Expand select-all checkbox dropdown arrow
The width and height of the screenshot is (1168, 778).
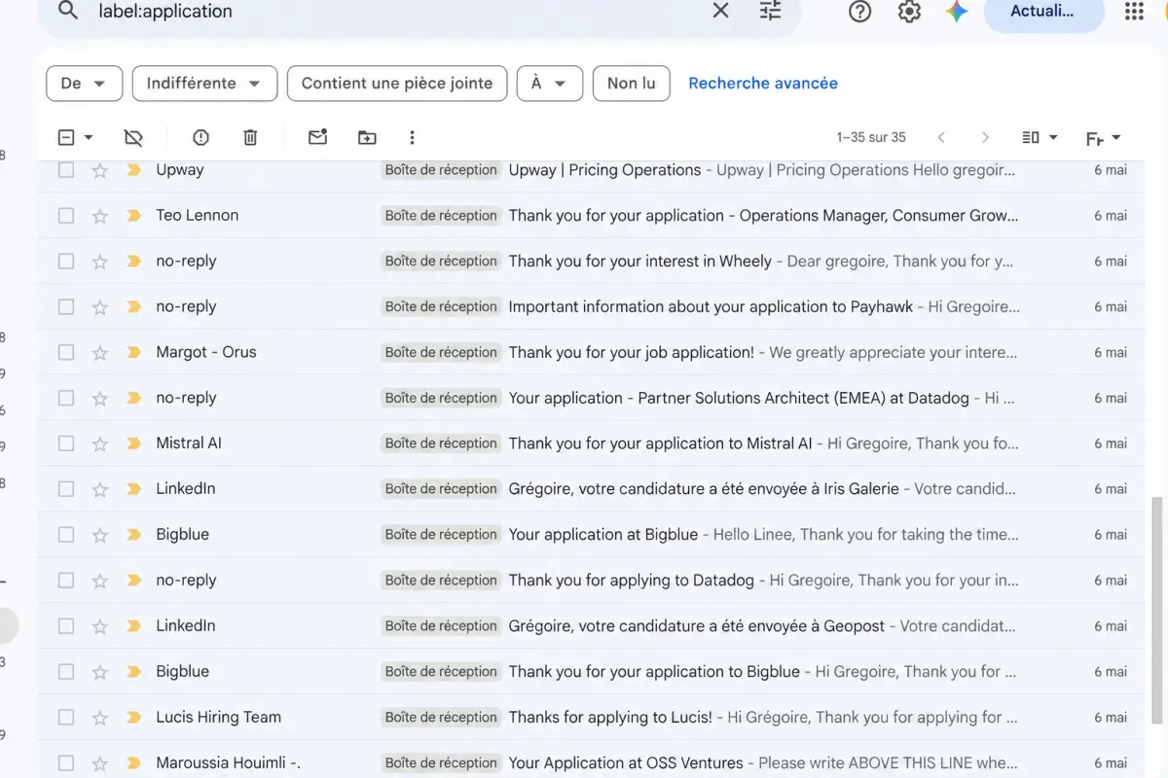(x=89, y=138)
